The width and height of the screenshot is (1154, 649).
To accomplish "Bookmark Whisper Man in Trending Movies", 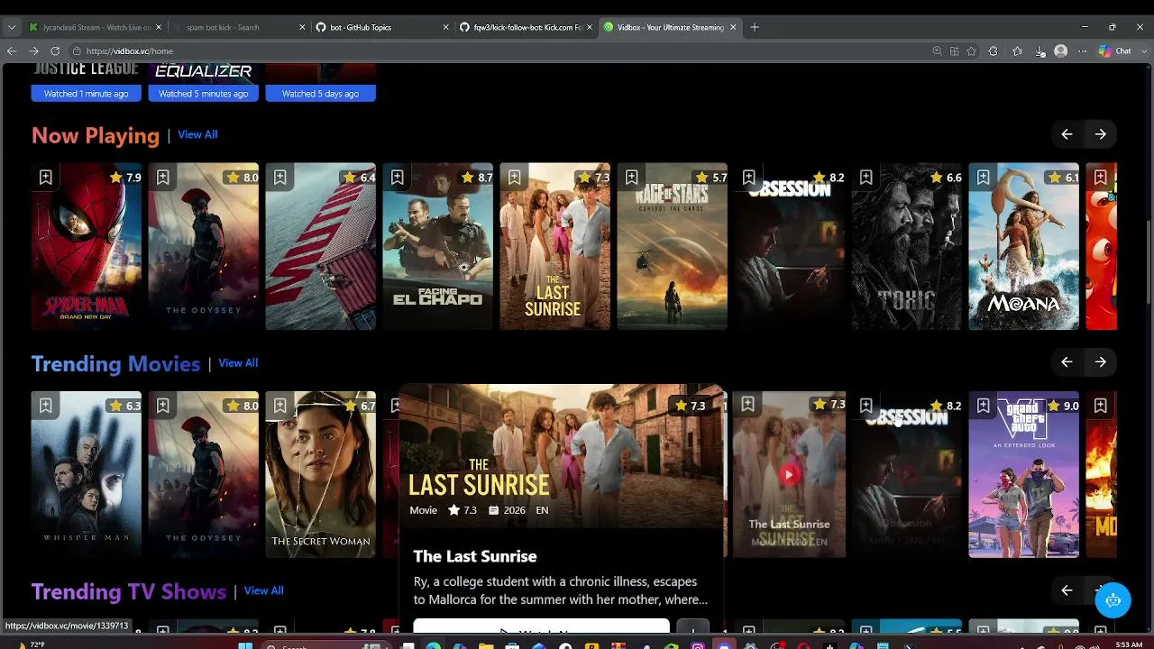I will 45,406.
